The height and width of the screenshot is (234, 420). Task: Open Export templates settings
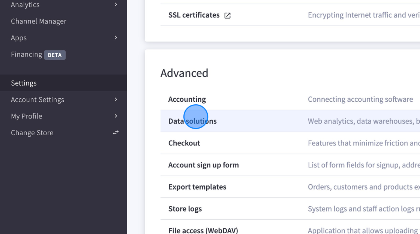pos(197,187)
